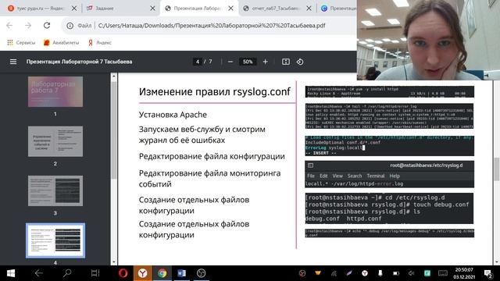
Task: Click the page number field showing 4
Action: coord(198,62)
